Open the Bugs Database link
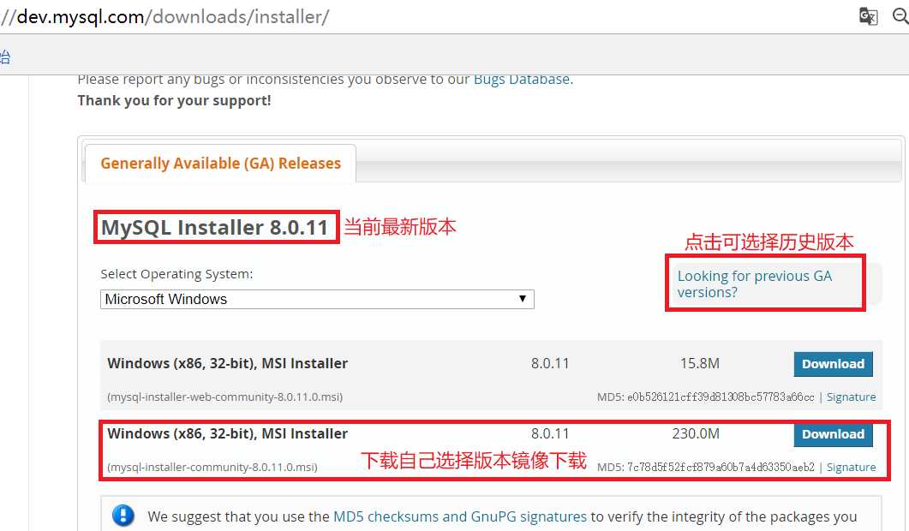 pos(522,80)
